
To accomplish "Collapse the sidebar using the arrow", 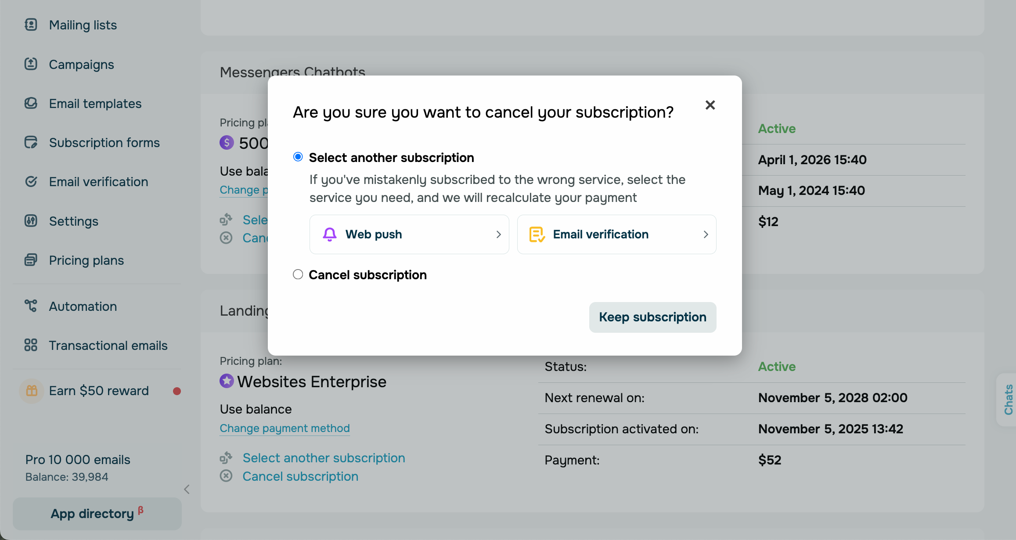I will pos(187,489).
